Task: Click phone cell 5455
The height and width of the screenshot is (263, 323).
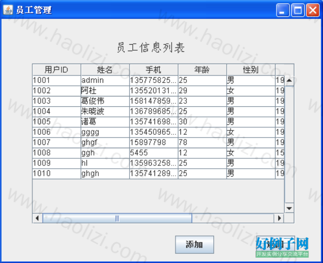Action: [x=154, y=153]
